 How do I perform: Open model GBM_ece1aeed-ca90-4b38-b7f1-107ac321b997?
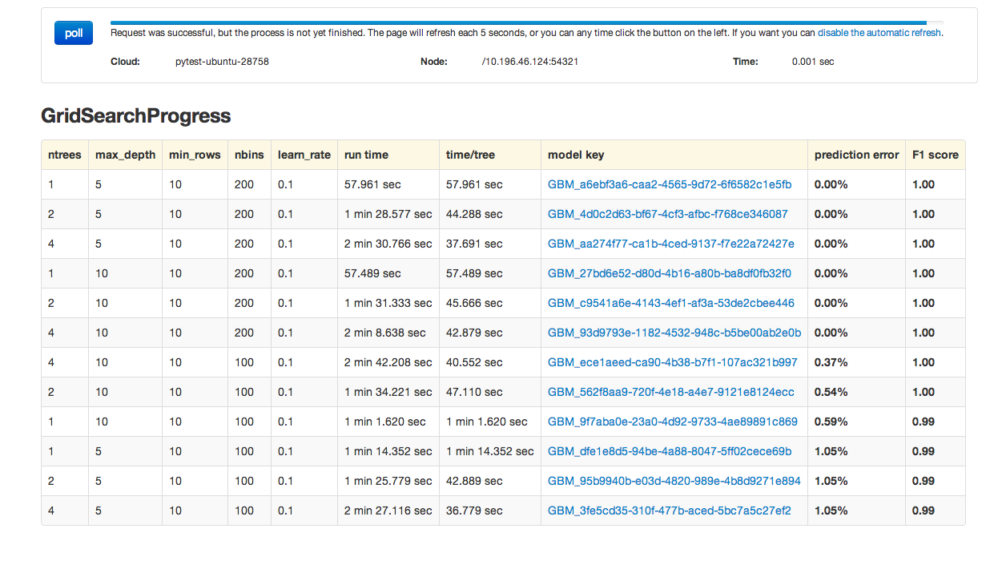click(x=672, y=362)
